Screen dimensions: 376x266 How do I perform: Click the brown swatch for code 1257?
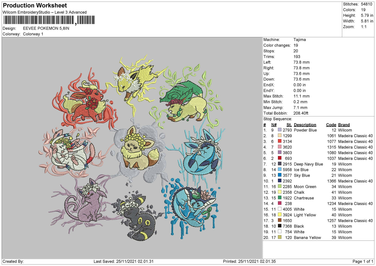point(279,220)
